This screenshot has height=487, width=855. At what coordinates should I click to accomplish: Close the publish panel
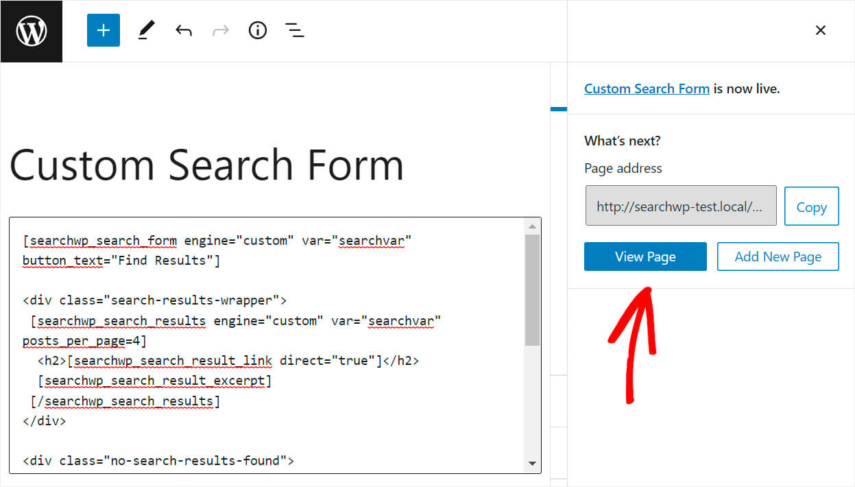click(820, 30)
